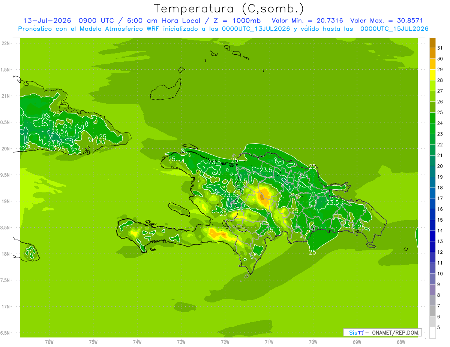Click the '13-Jul-2026' date text
Viewport: 450px width, 347px height.
(x=47, y=21)
